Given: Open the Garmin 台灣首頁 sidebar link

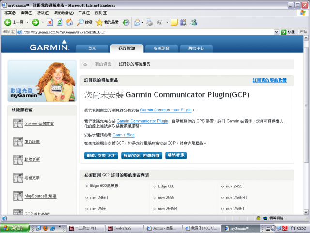Looking at the screenshot, I should tap(39, 124).
